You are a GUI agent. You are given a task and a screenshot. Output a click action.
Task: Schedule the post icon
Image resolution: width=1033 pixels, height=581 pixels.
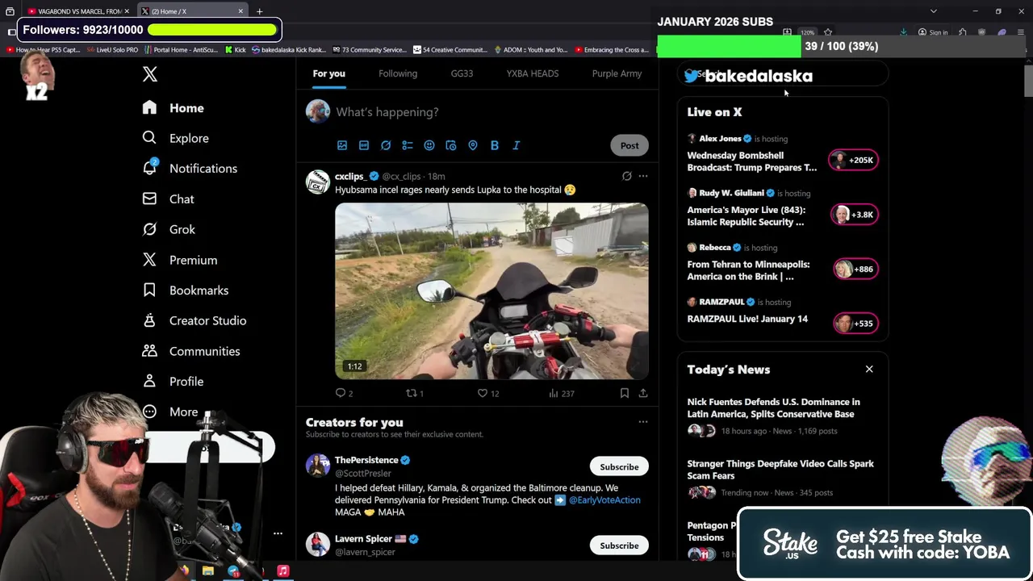pos(451,145)
